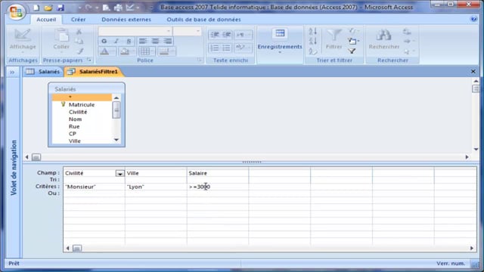
Task: Toggle the apply filter funnel button
Action: tap(352, 51)
